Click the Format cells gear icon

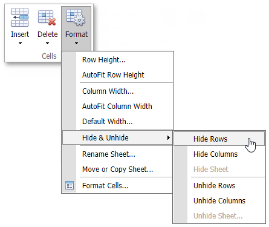tap(76, 18)
